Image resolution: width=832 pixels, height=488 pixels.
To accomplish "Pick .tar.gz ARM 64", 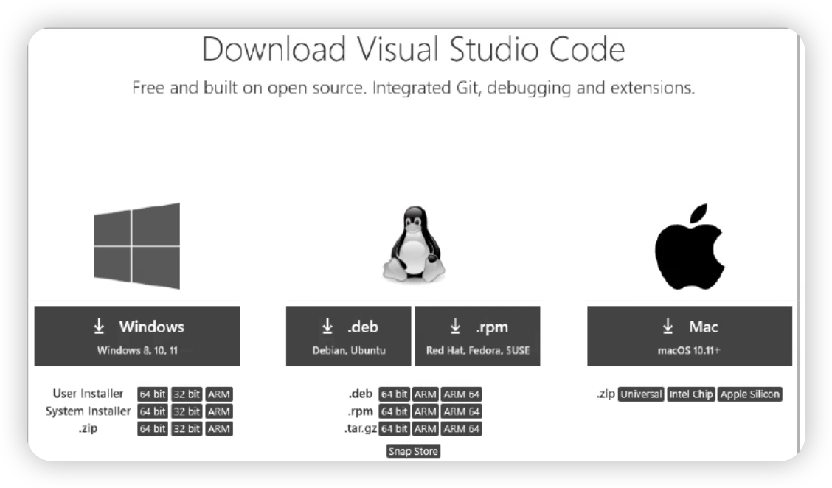I will point(462,428).
